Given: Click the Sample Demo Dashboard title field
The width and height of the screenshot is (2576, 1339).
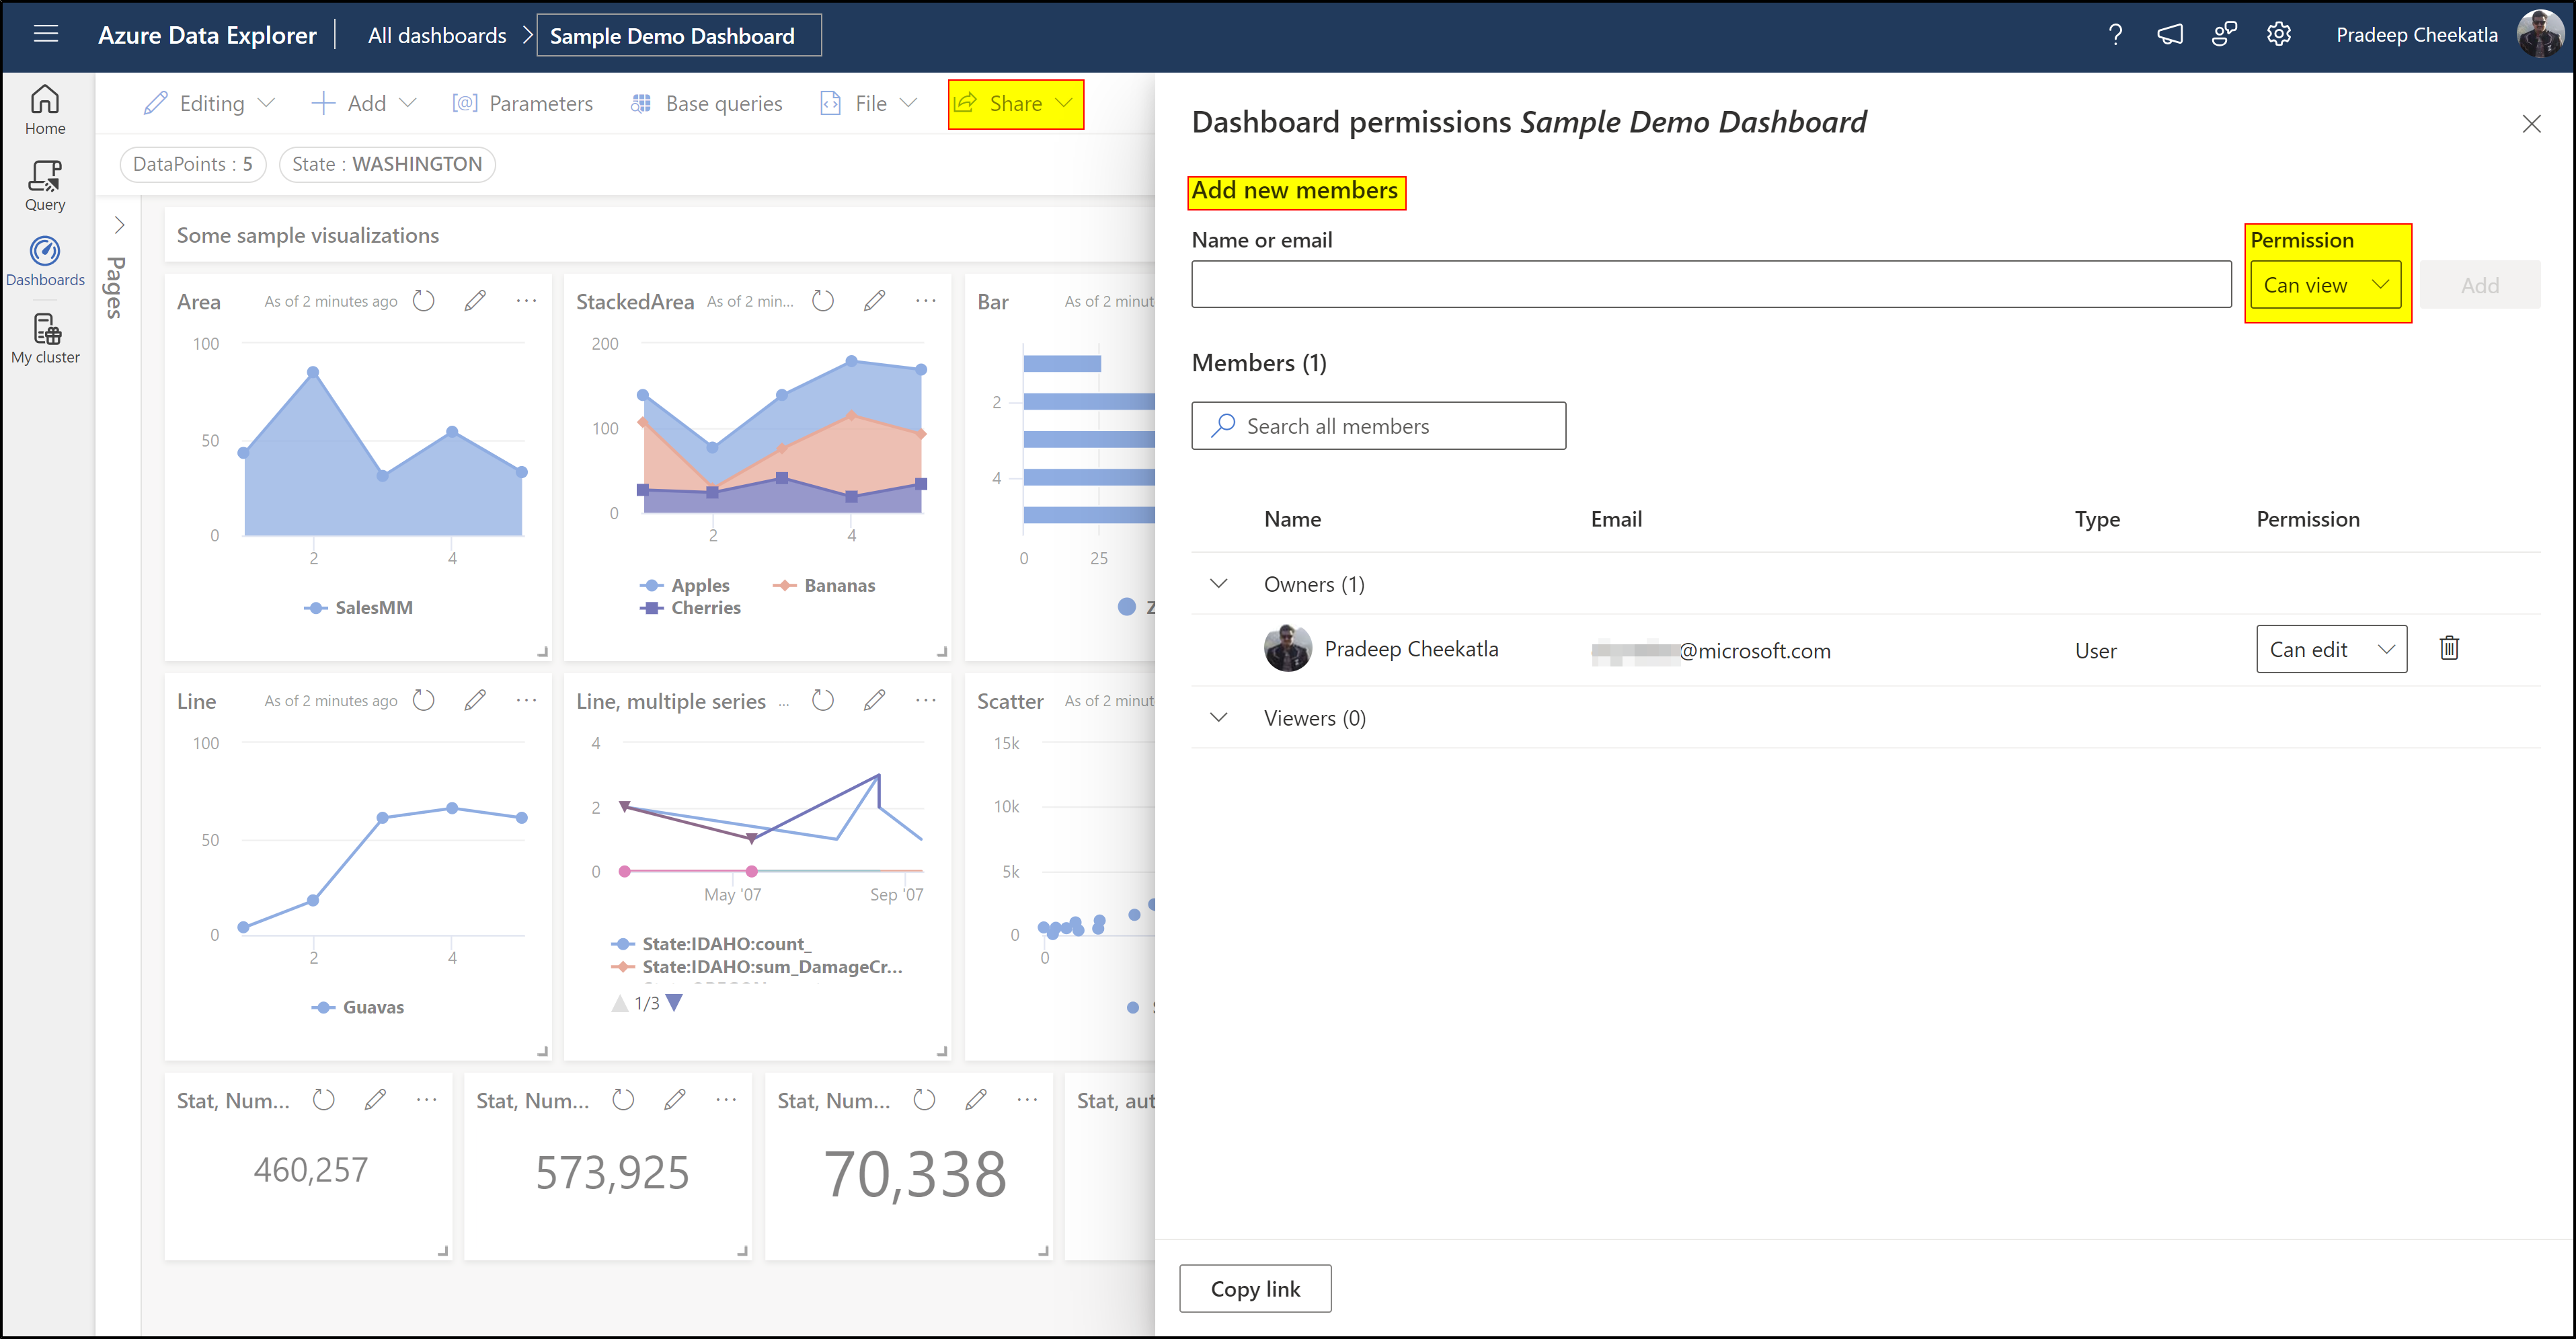Looking at the screenshot, I should (679, 36).
